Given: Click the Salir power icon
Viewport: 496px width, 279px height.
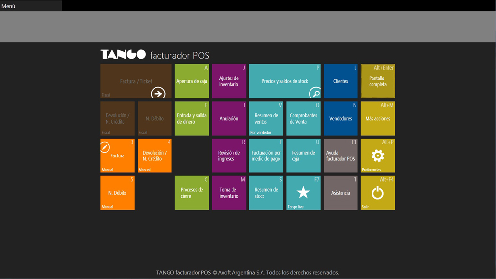Looking at the screenshot, I should [x=378, y=193].
